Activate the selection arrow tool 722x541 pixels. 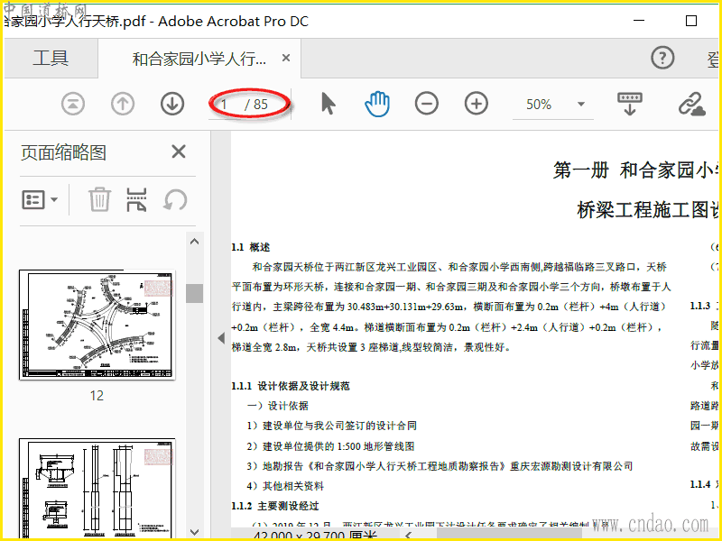pos(328,103)
